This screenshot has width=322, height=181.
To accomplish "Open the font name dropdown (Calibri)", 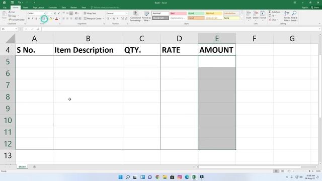I will pos(44,14).
